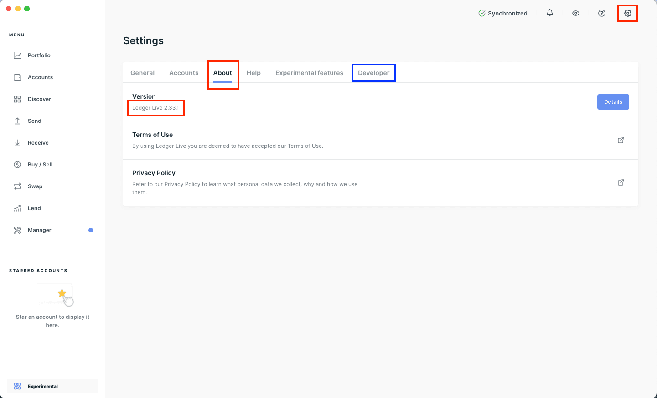Click the 'Refer to our Privacy Policy' description
657x398 pixels.
[245, 188]
